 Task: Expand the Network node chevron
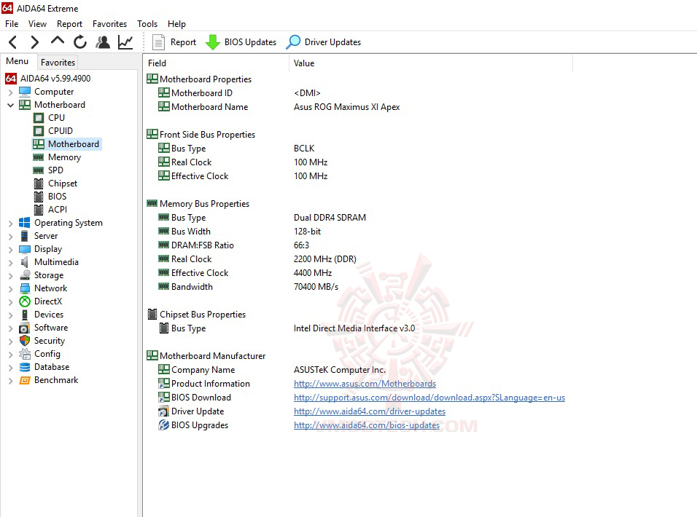pos(11,289)
